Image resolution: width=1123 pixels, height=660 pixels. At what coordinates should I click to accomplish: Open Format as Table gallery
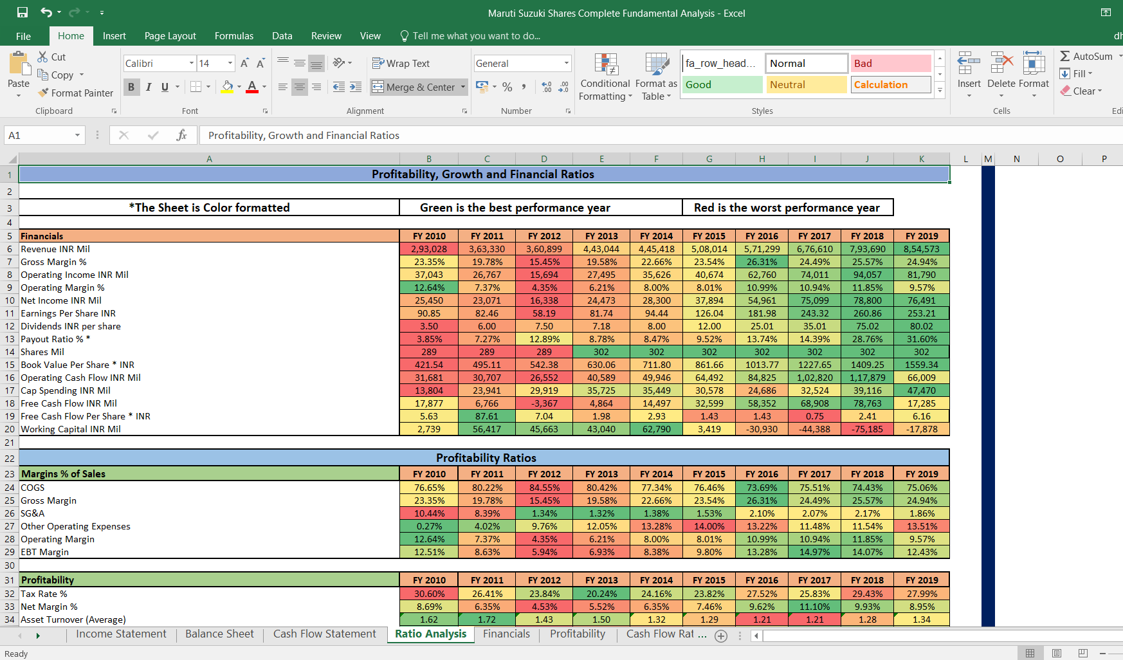(x=656, y=77)
